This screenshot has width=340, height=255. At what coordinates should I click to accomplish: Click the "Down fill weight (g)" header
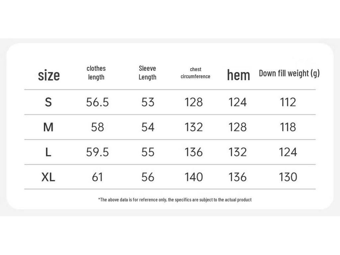pyautogui.click(x=289, y=73)
